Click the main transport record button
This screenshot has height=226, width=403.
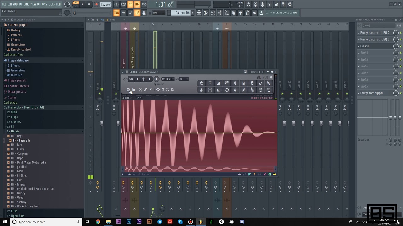(x=96, y=4)
